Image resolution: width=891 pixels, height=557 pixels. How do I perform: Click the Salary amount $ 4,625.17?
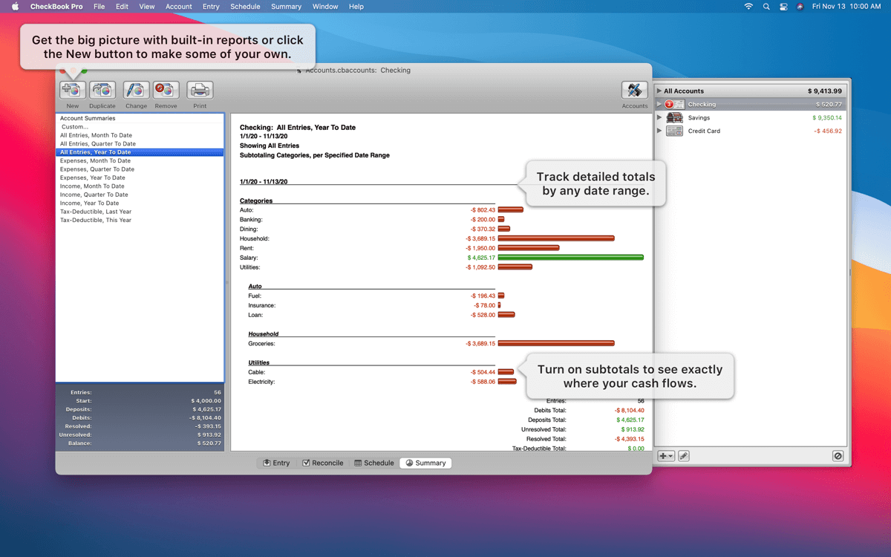point(481,258)
